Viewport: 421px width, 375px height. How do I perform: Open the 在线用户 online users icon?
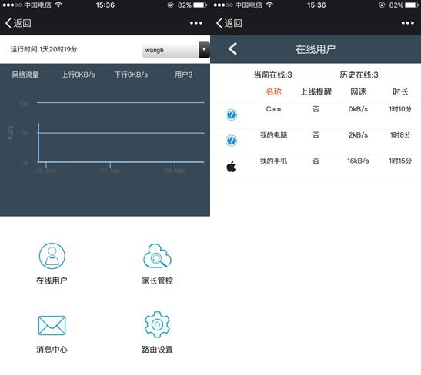52,256
